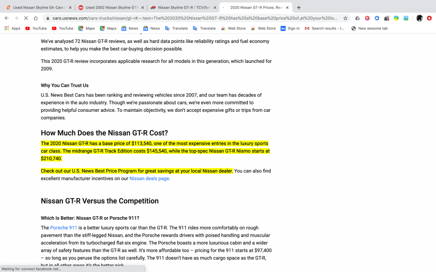The image size is (436, 272).
Task: Open the first Maps bookmark
Action: pos(86,28)
